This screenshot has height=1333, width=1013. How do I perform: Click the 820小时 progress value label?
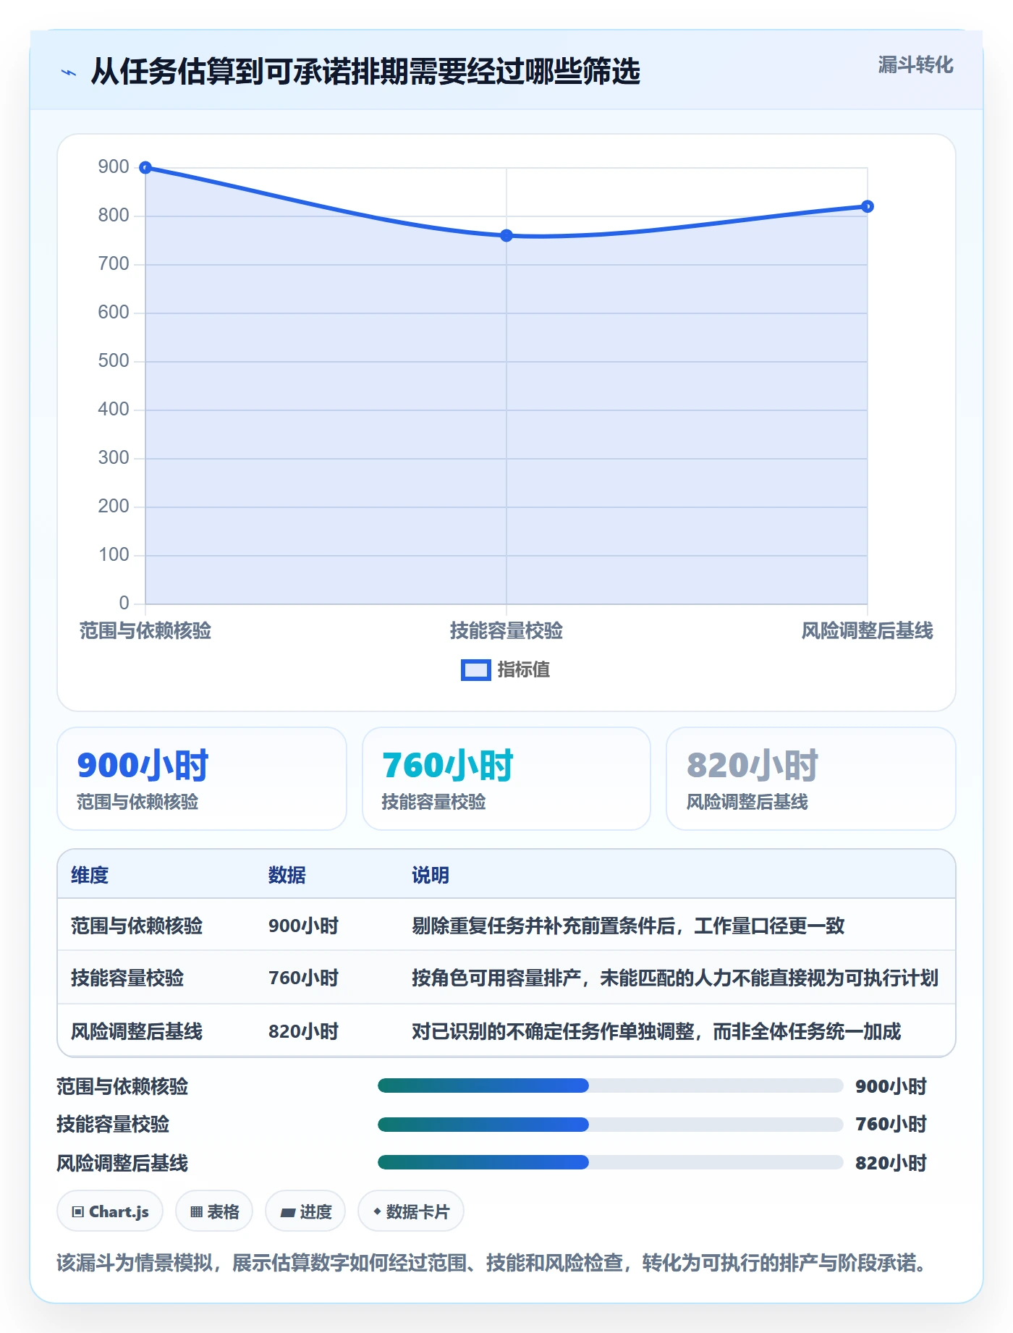(x=891, y=1163)
